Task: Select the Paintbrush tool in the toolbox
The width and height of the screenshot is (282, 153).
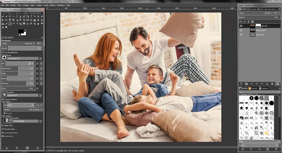Action: tap(10, 23)
